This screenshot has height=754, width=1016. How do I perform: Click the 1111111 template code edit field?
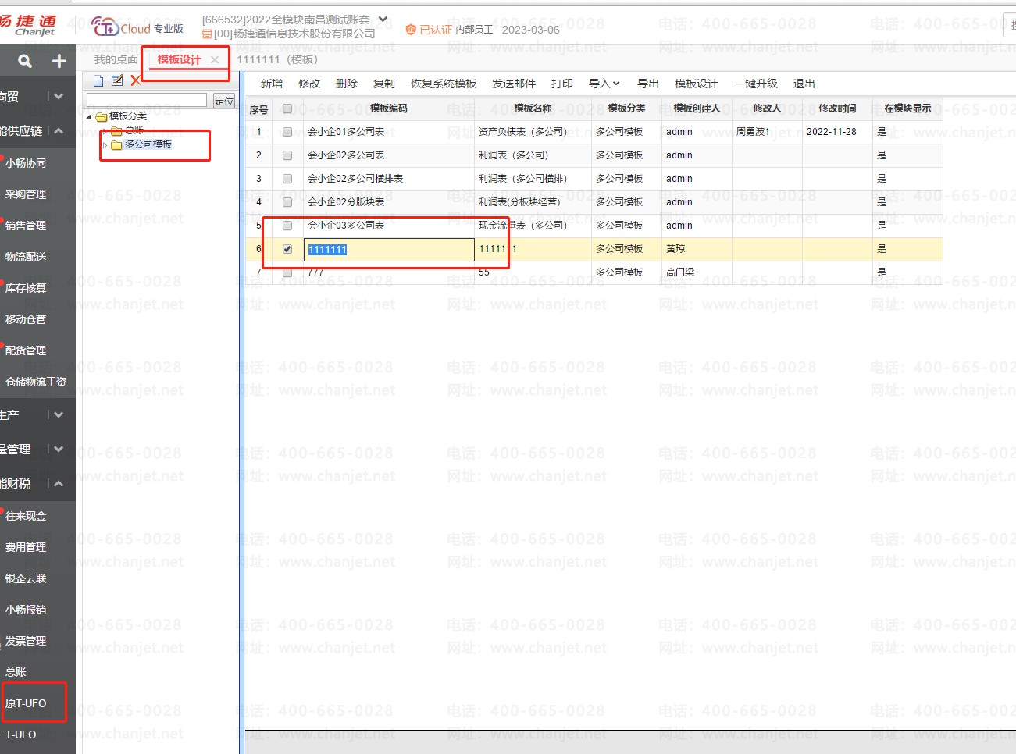click(x=389, y=250)
